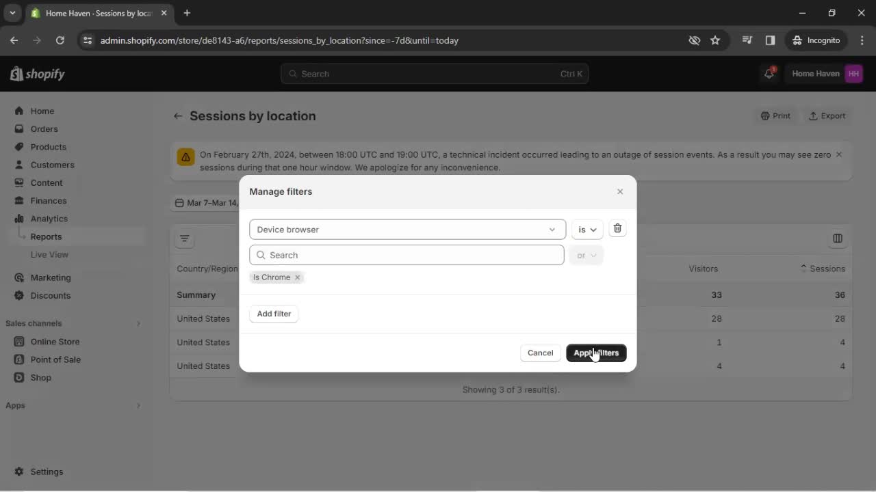Image resolution: width=876 pixels, height=492 pixels.
Task: Open the edit columns icon
Action: [838, 238]
